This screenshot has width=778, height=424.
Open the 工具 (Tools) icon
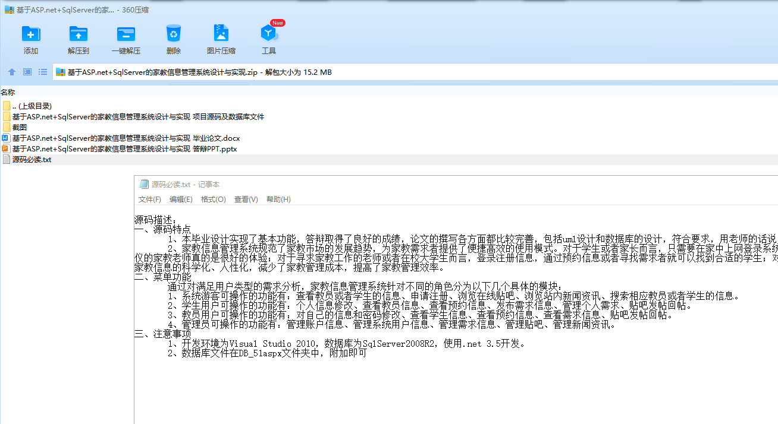tap(269, 33)
